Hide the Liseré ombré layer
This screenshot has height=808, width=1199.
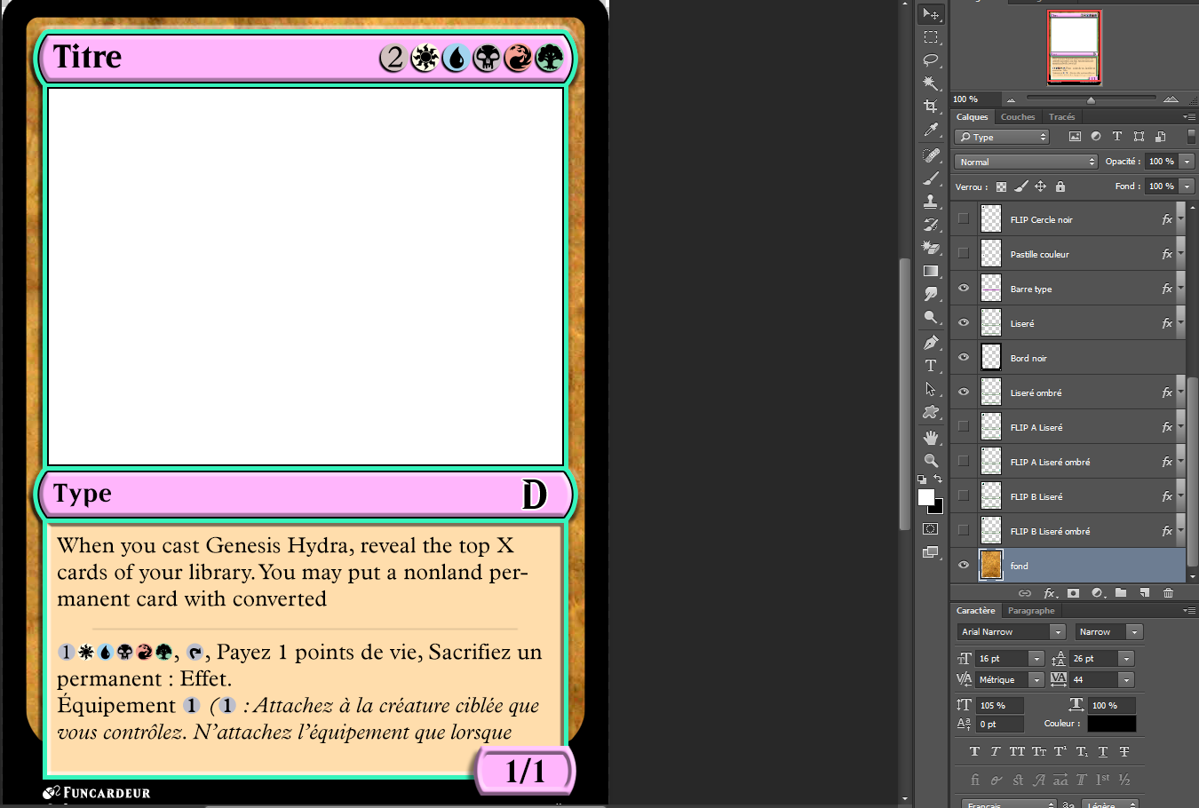[x=964, y=392]
